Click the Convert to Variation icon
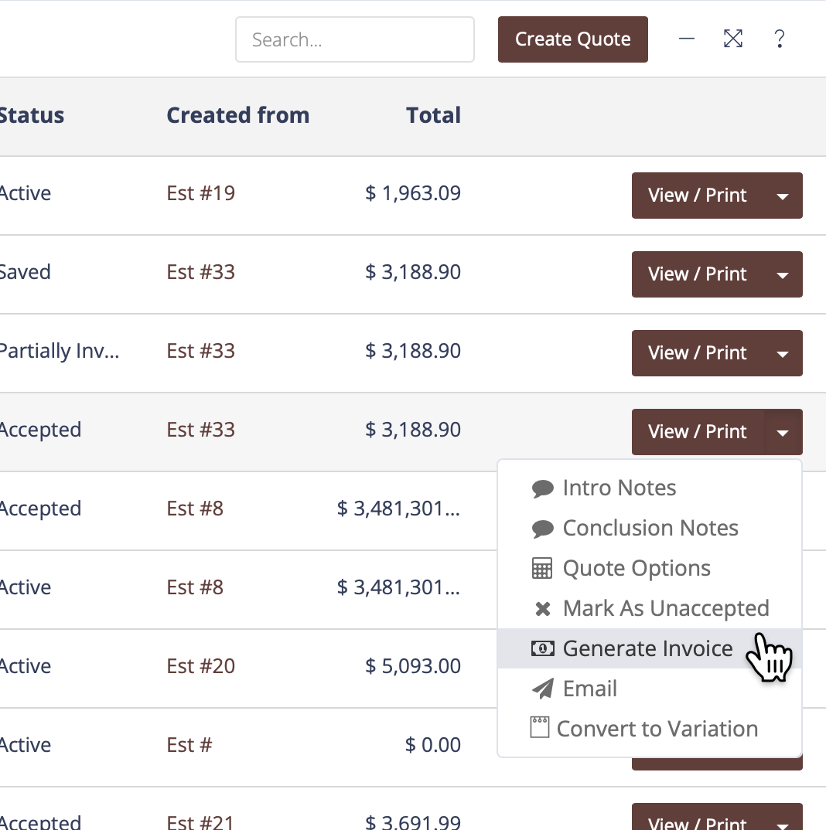The image size is (826, 830). [540, 728]
